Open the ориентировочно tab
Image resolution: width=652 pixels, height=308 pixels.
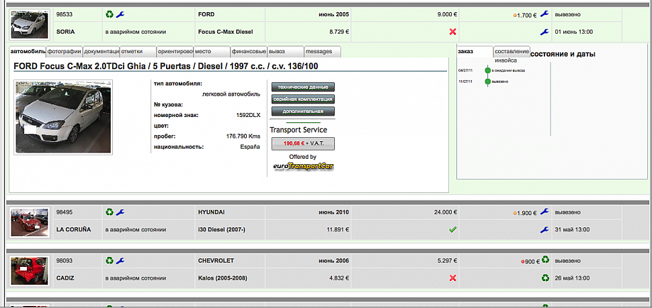click(175, 52)
